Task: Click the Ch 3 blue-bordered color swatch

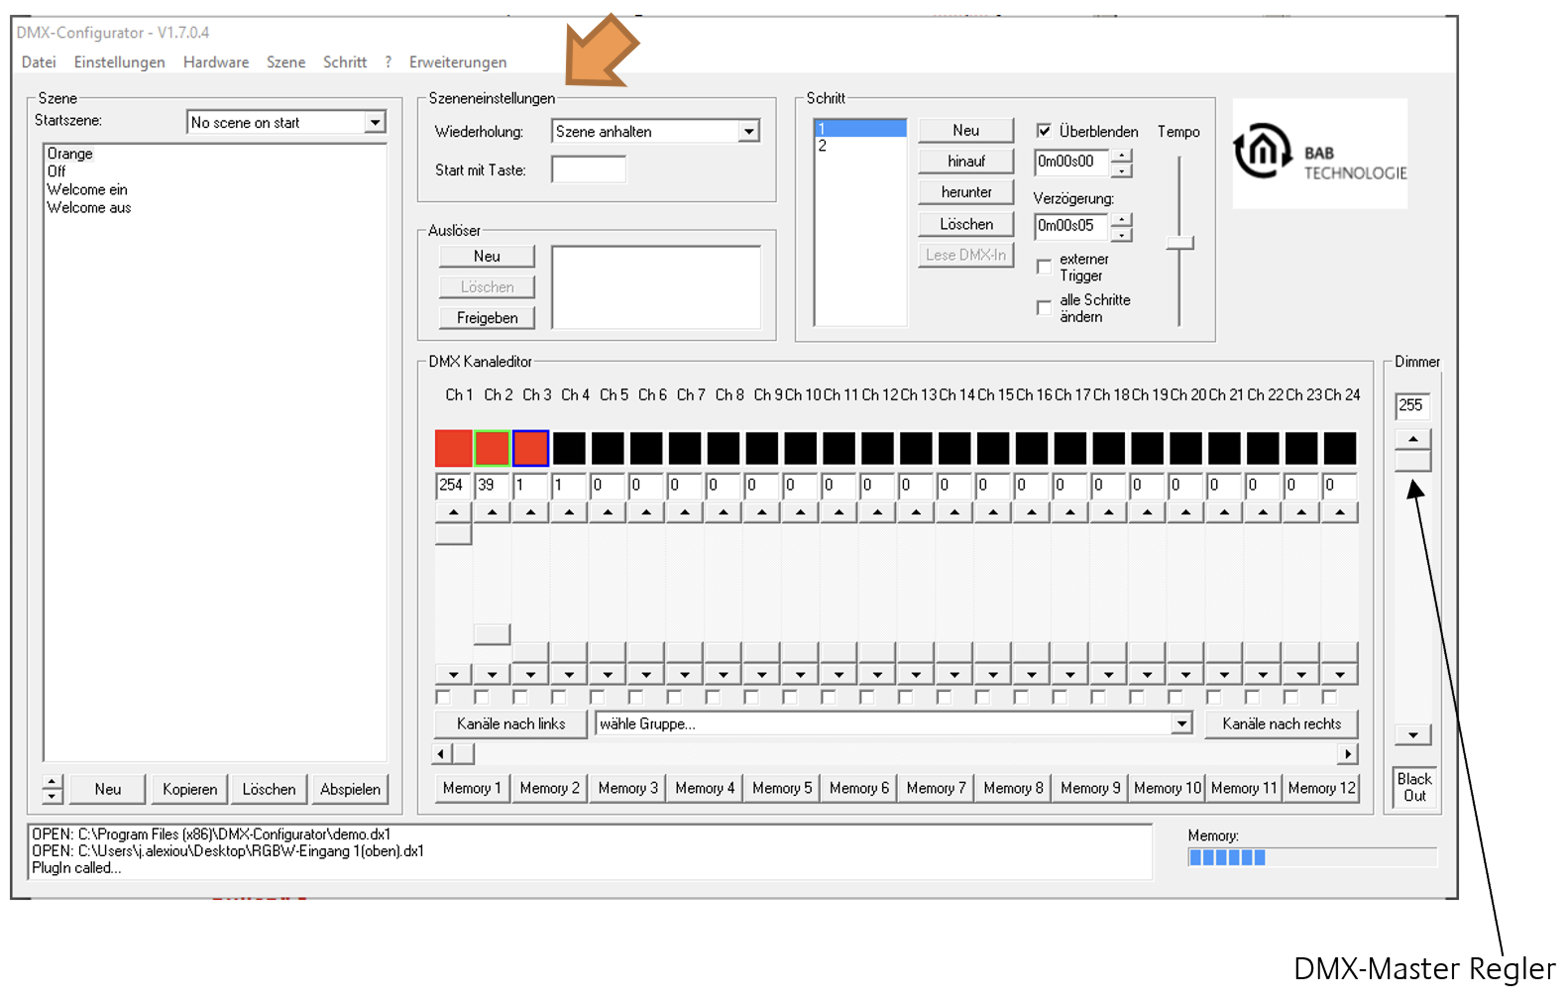Action: coord(530,448)
